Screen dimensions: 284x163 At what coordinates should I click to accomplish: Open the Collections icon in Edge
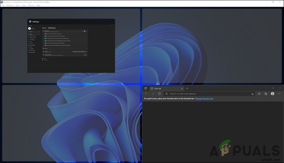[266, 94]
